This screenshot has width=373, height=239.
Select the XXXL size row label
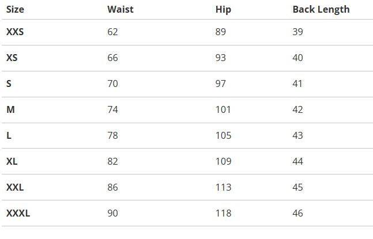tap(18, 213)
